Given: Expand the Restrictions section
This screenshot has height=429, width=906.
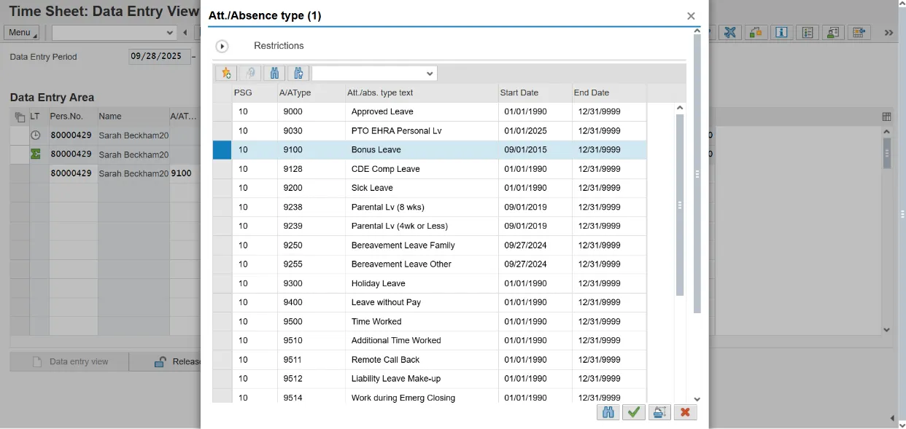Looking at the screenshot, I should click(222, 46).
